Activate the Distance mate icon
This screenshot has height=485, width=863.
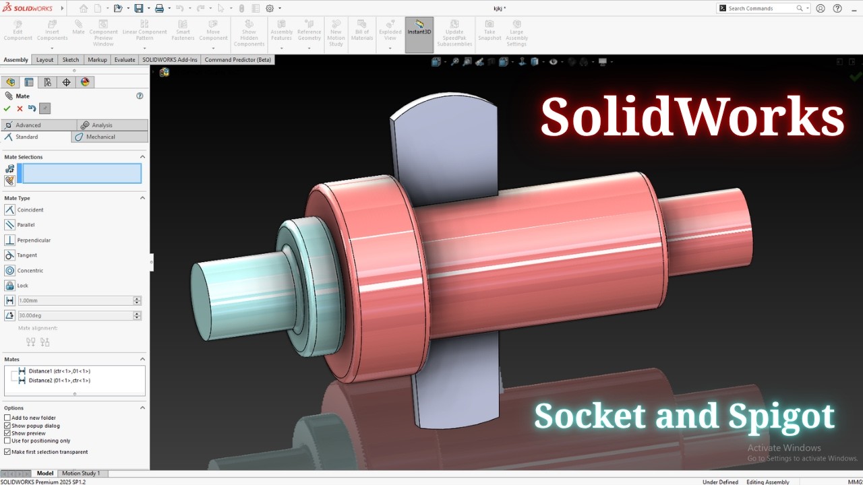tap(9, 300)
